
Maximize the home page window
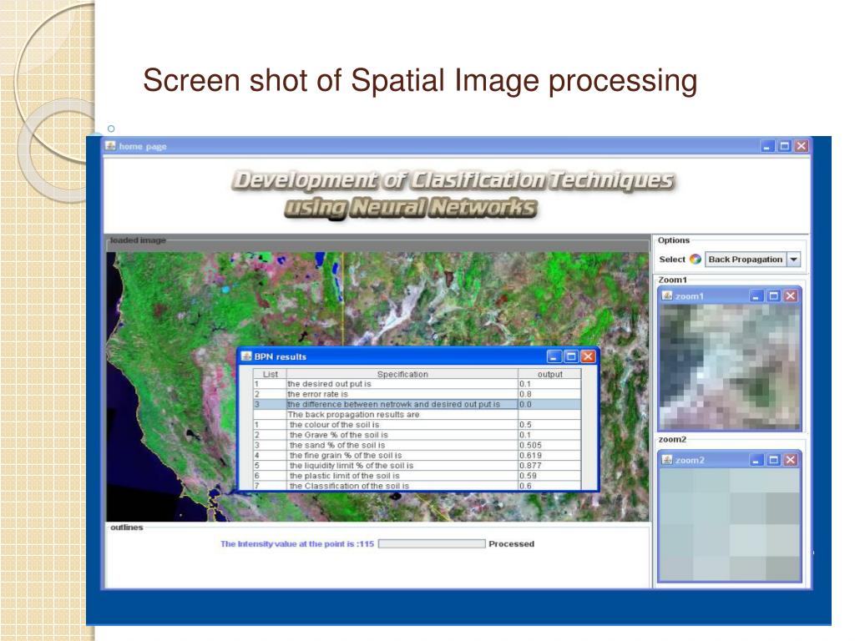[x=785, y=146]
